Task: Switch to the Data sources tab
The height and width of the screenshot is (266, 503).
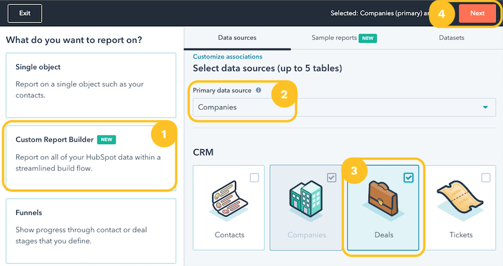Action: pyautogui.click(x=237, y=38)
